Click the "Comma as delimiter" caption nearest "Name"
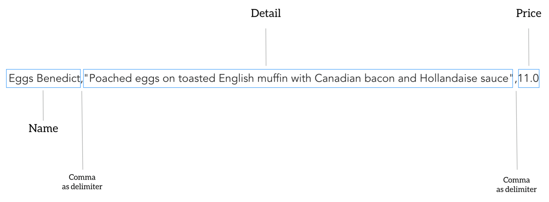 (x=82, y=182)
